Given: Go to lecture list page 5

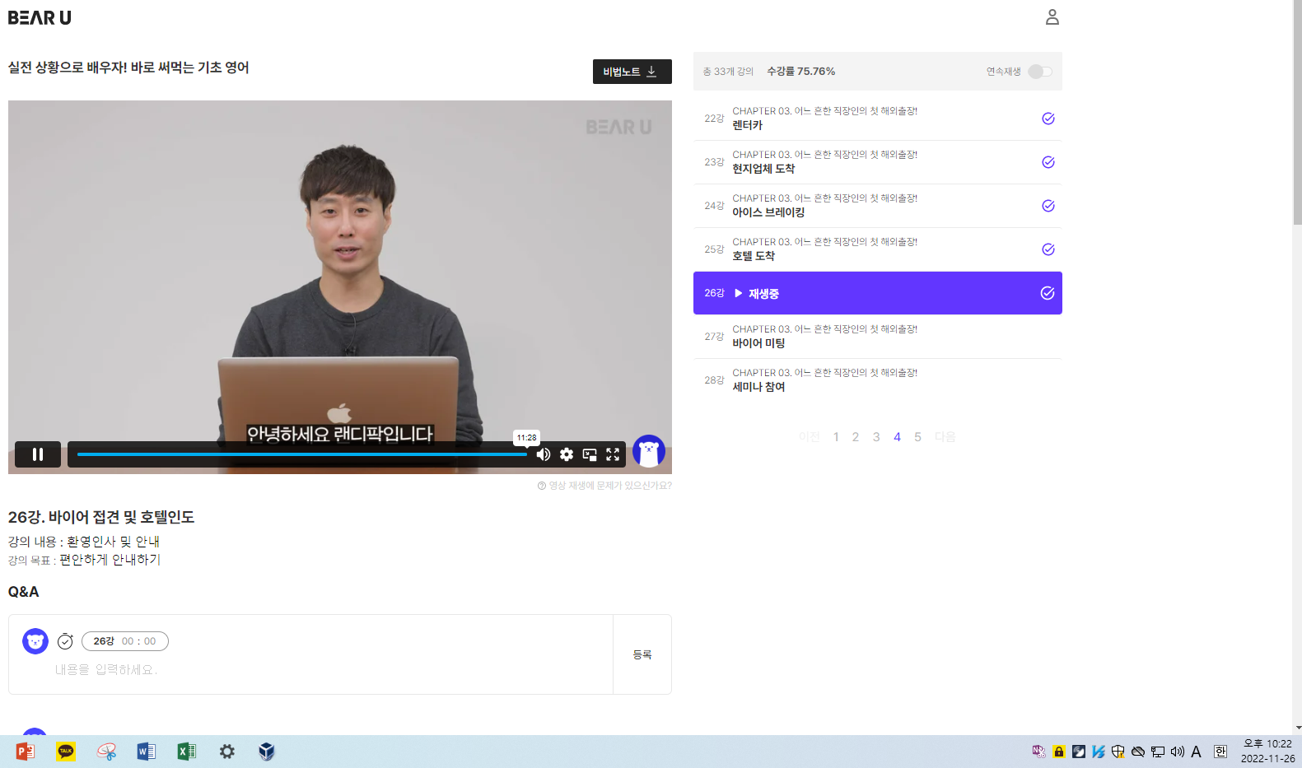Looking at the screenshot, I should coord(917,437).
